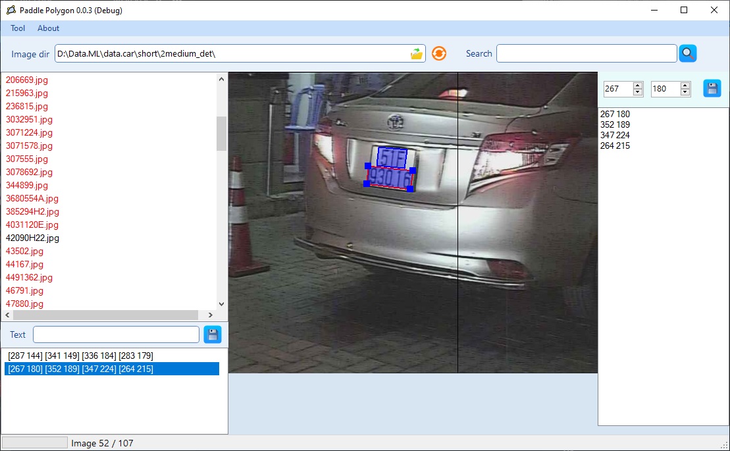Select the first polygon starting with [287 144]

pyautogui.click(x=80, y=356)
